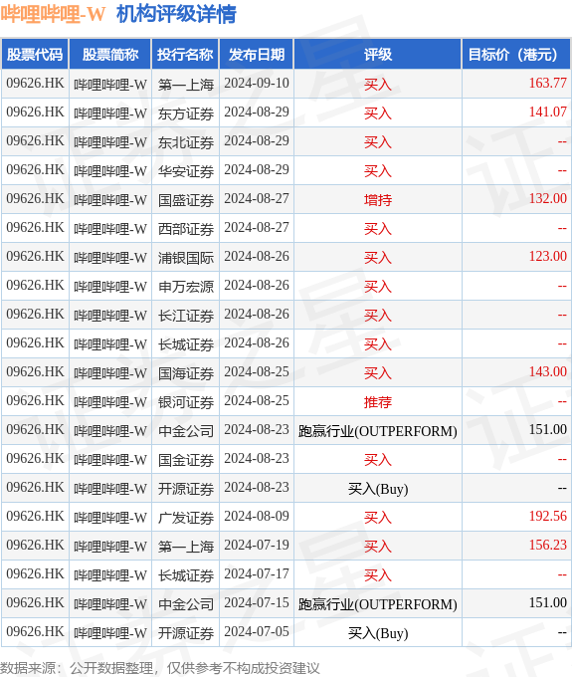Click the 目标价（港元） column header
572x677 pixels.
click(516, 55)
